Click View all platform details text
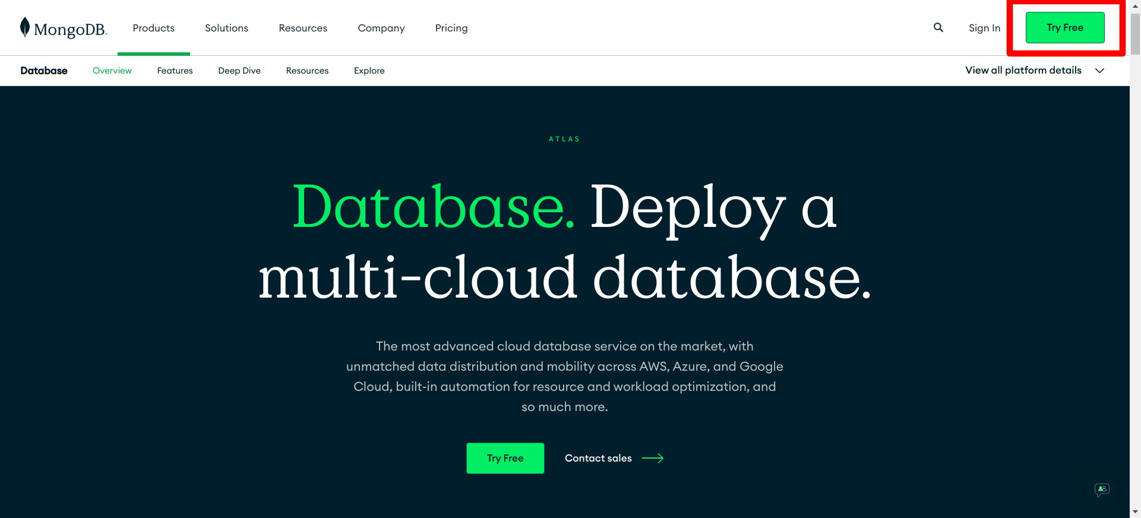 (1023, 70)
